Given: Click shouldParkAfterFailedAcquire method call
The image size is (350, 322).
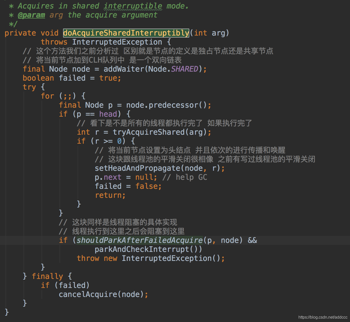Looking at the screenshot, I should (x=139, y=240).
